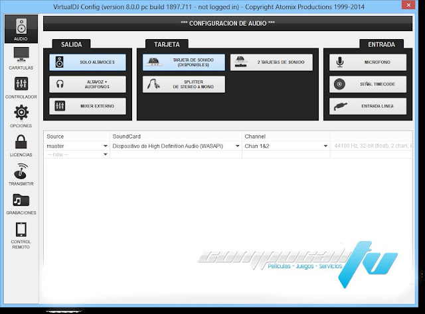Click the Channel column header
This screenshot has width=425, height=314.
pyautogui.click(x=286, y=136)
